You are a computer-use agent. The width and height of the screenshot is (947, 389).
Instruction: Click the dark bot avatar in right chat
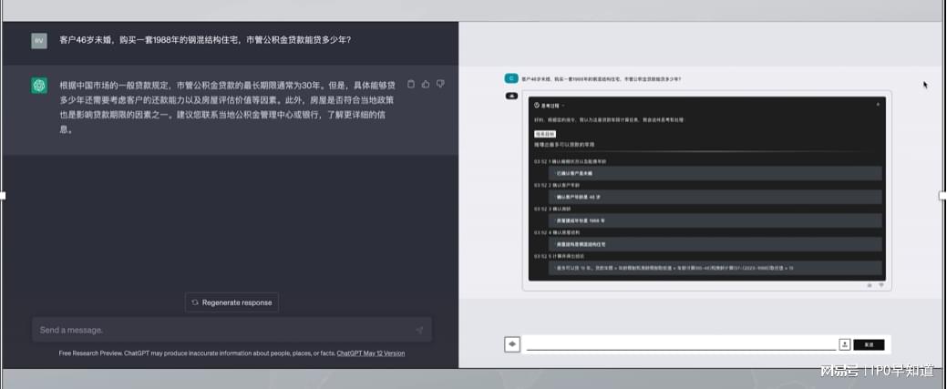pos(511,96)
